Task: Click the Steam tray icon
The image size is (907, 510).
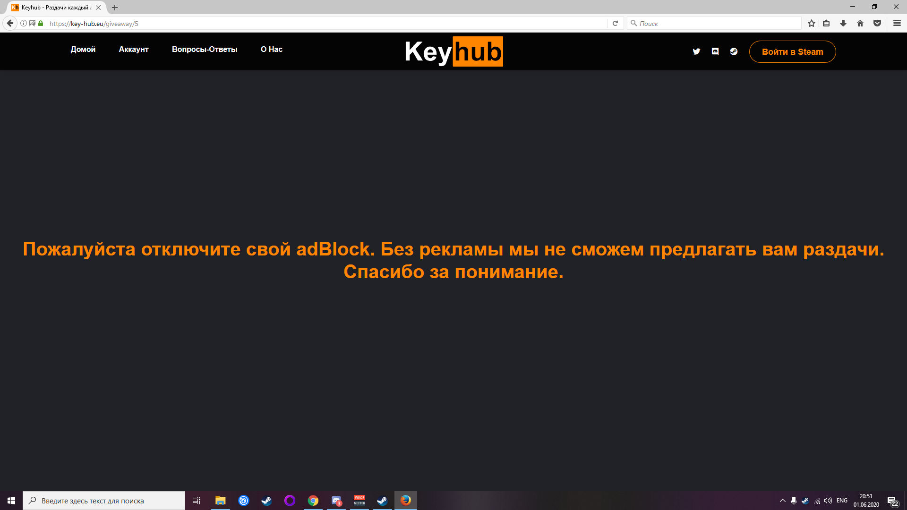Action: point(805,501)
